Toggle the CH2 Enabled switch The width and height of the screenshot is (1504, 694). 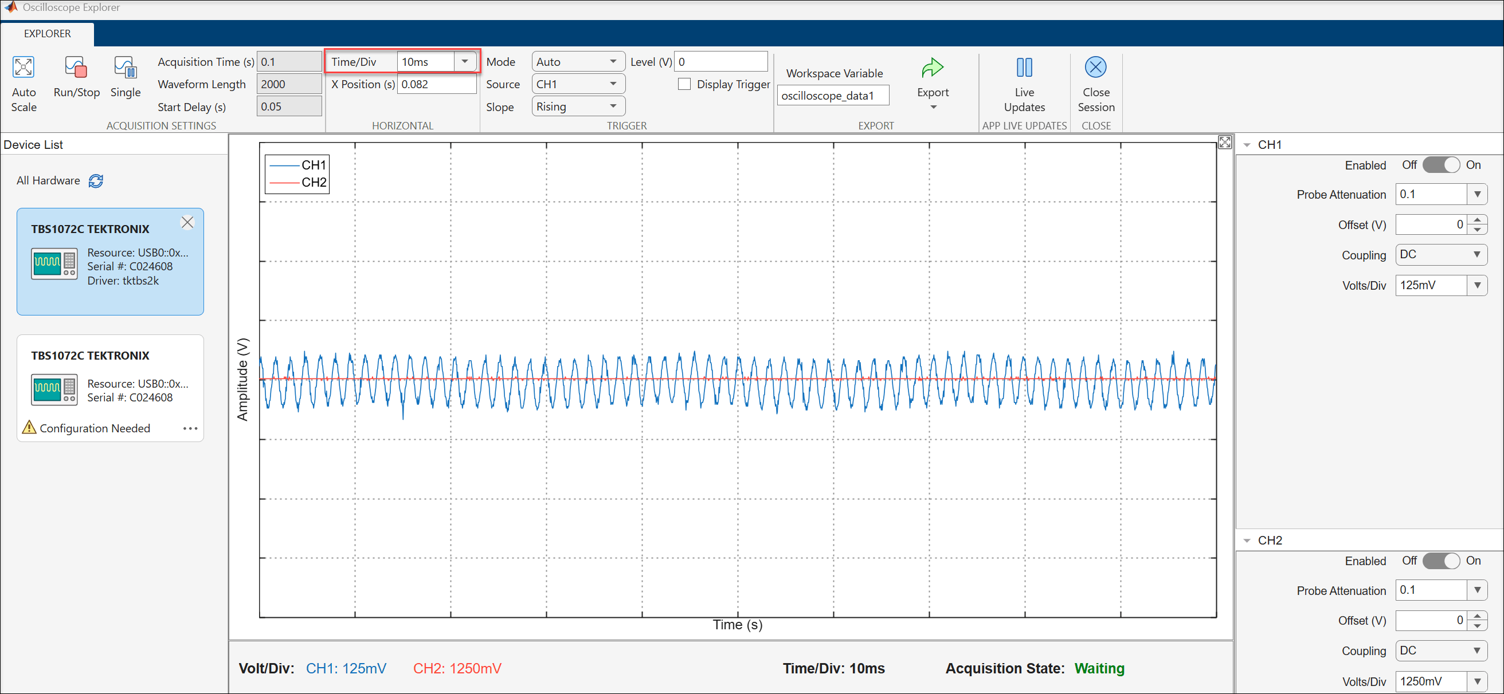click(x=1440, y=561)
